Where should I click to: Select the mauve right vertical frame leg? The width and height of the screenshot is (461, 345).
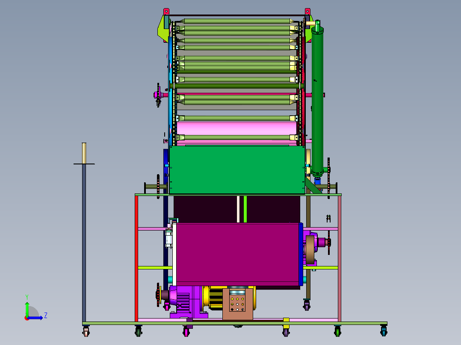340,258
